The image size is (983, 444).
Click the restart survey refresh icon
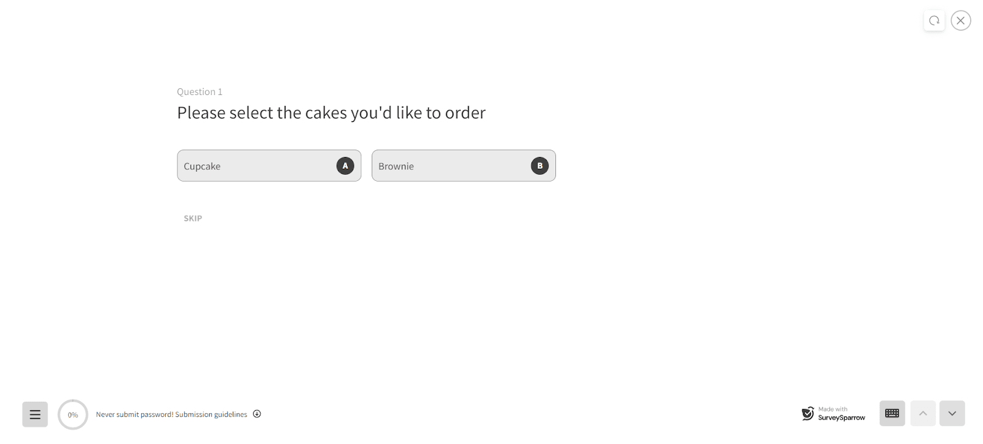(934, 21)
